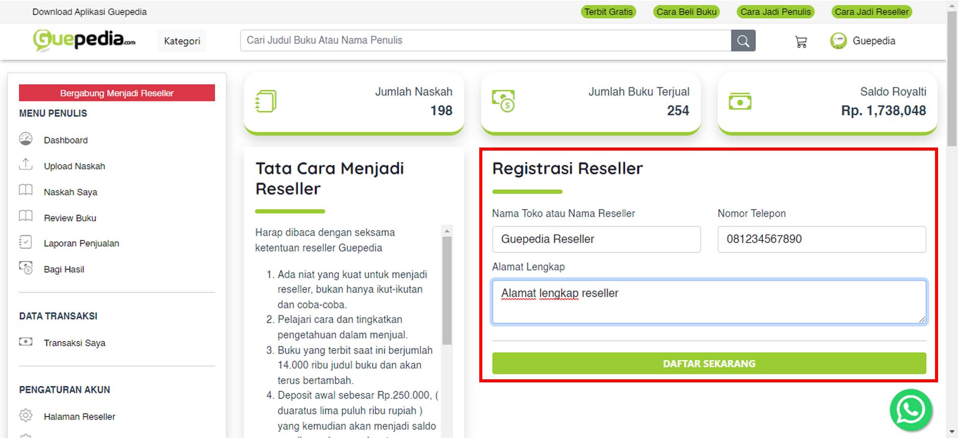Click the Bagi Hasil money icon
Image resolution: width=958 pixels, height=438 pixels.
coord(26,267)
